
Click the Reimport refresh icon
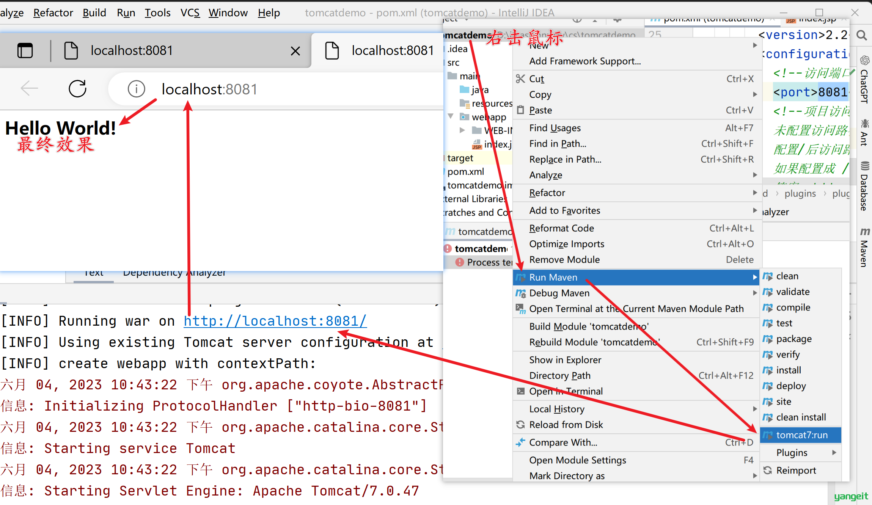coord(768,470)
